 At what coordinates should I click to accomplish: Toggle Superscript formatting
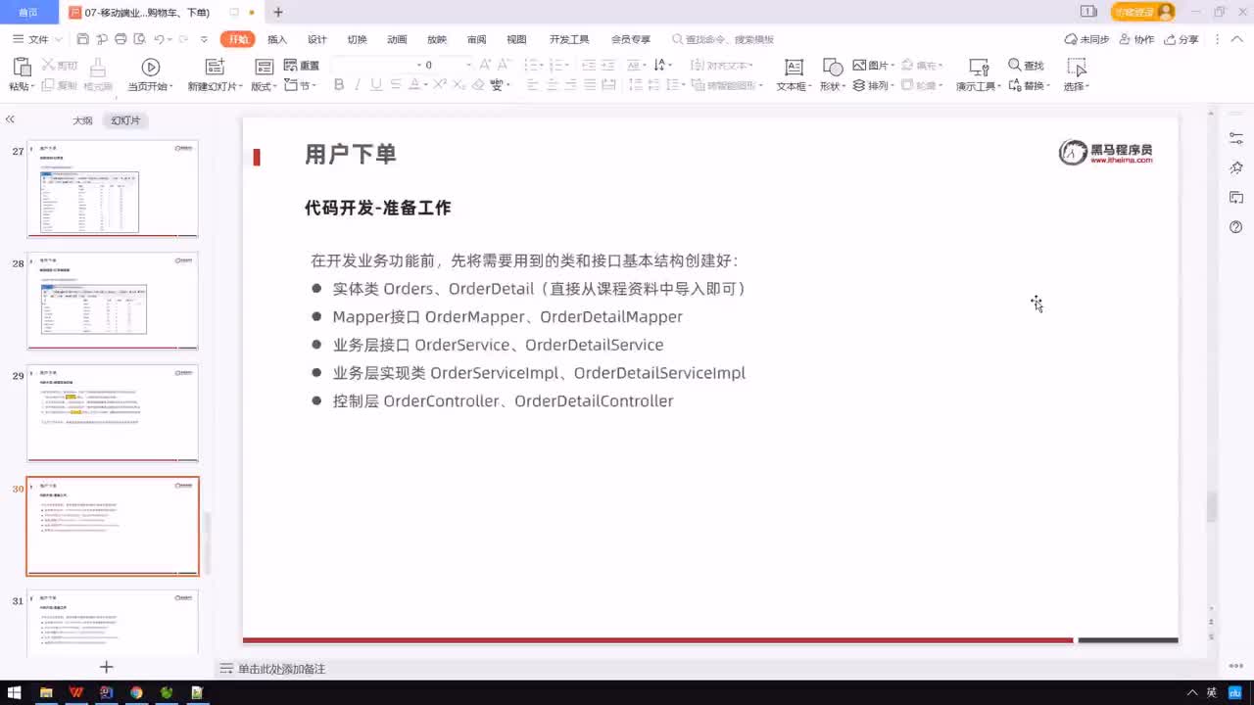click(x=440, y=85)
